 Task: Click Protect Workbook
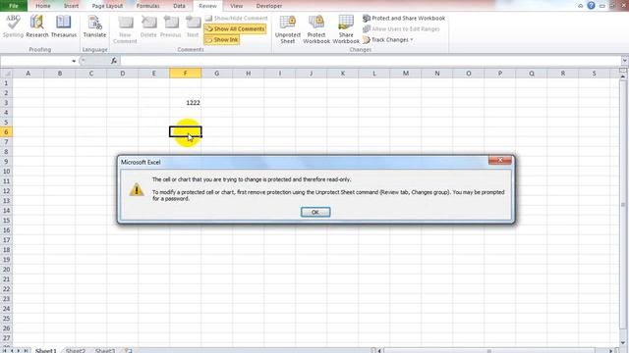[316, 29]
